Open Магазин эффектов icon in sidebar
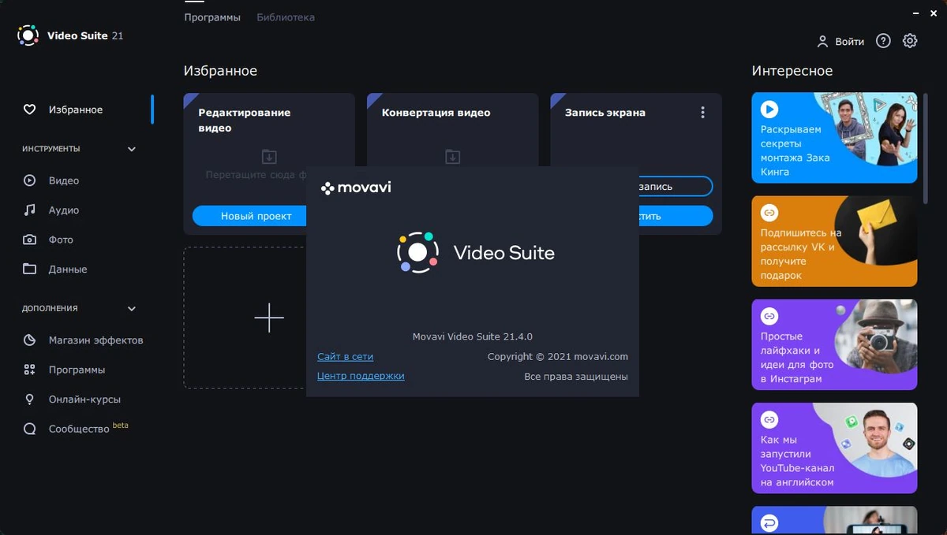The width and height of the screenshot is (947, 535). 29,340
